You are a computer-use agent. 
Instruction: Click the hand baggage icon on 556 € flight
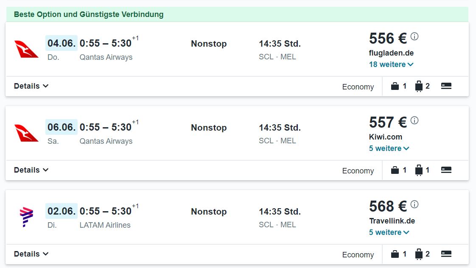395,86
